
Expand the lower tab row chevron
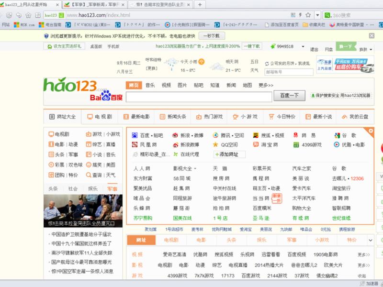pos(370,241)
